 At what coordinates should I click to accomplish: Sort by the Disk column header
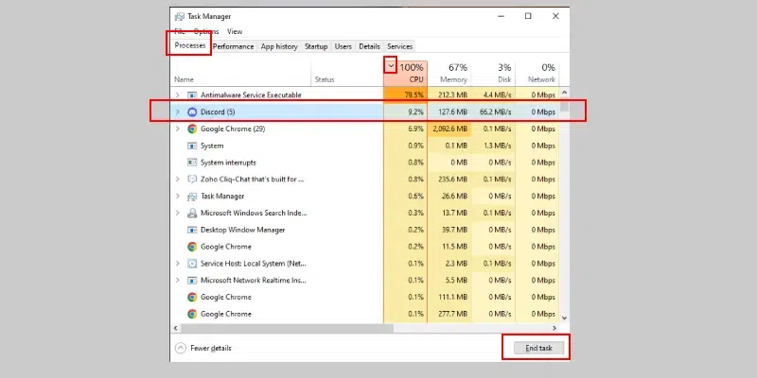[x=493, y=74]
